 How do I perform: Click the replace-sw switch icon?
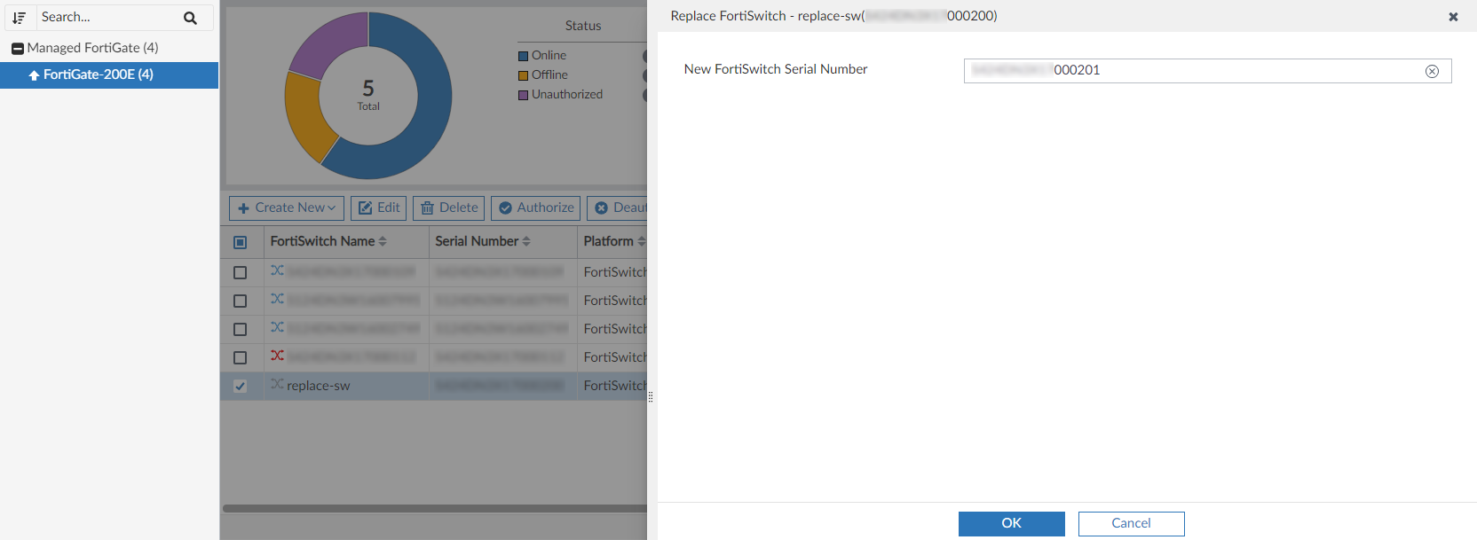tap(277, 384)
